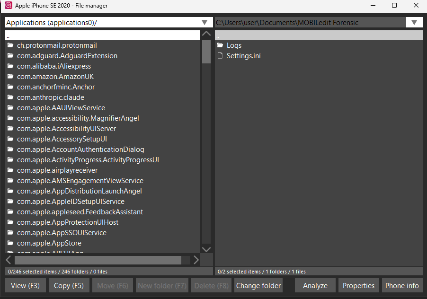Click folder icon beside com.amazon.AmazonUK
Screen dimensions: 427x299
(10, 77)
